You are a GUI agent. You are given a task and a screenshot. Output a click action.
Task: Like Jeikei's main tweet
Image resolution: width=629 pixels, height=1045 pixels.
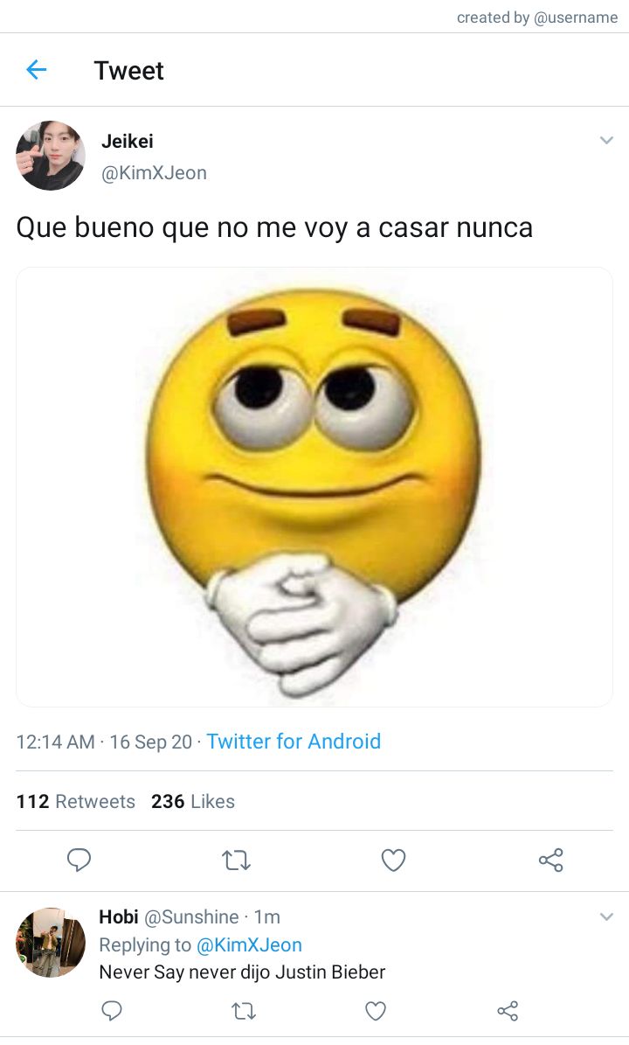coord(393,860)
